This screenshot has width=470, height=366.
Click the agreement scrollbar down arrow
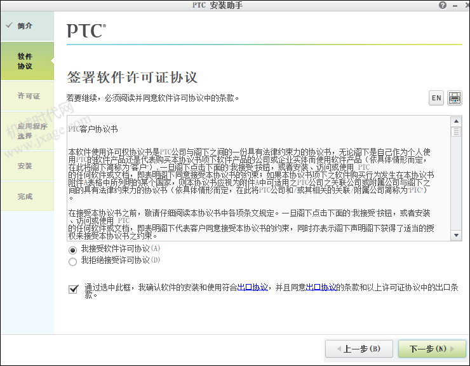456,235
